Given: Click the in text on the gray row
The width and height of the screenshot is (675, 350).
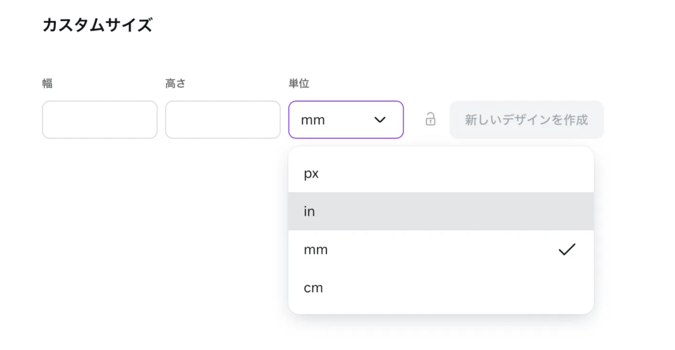Looking at the screenshot, I should [309, 211].
